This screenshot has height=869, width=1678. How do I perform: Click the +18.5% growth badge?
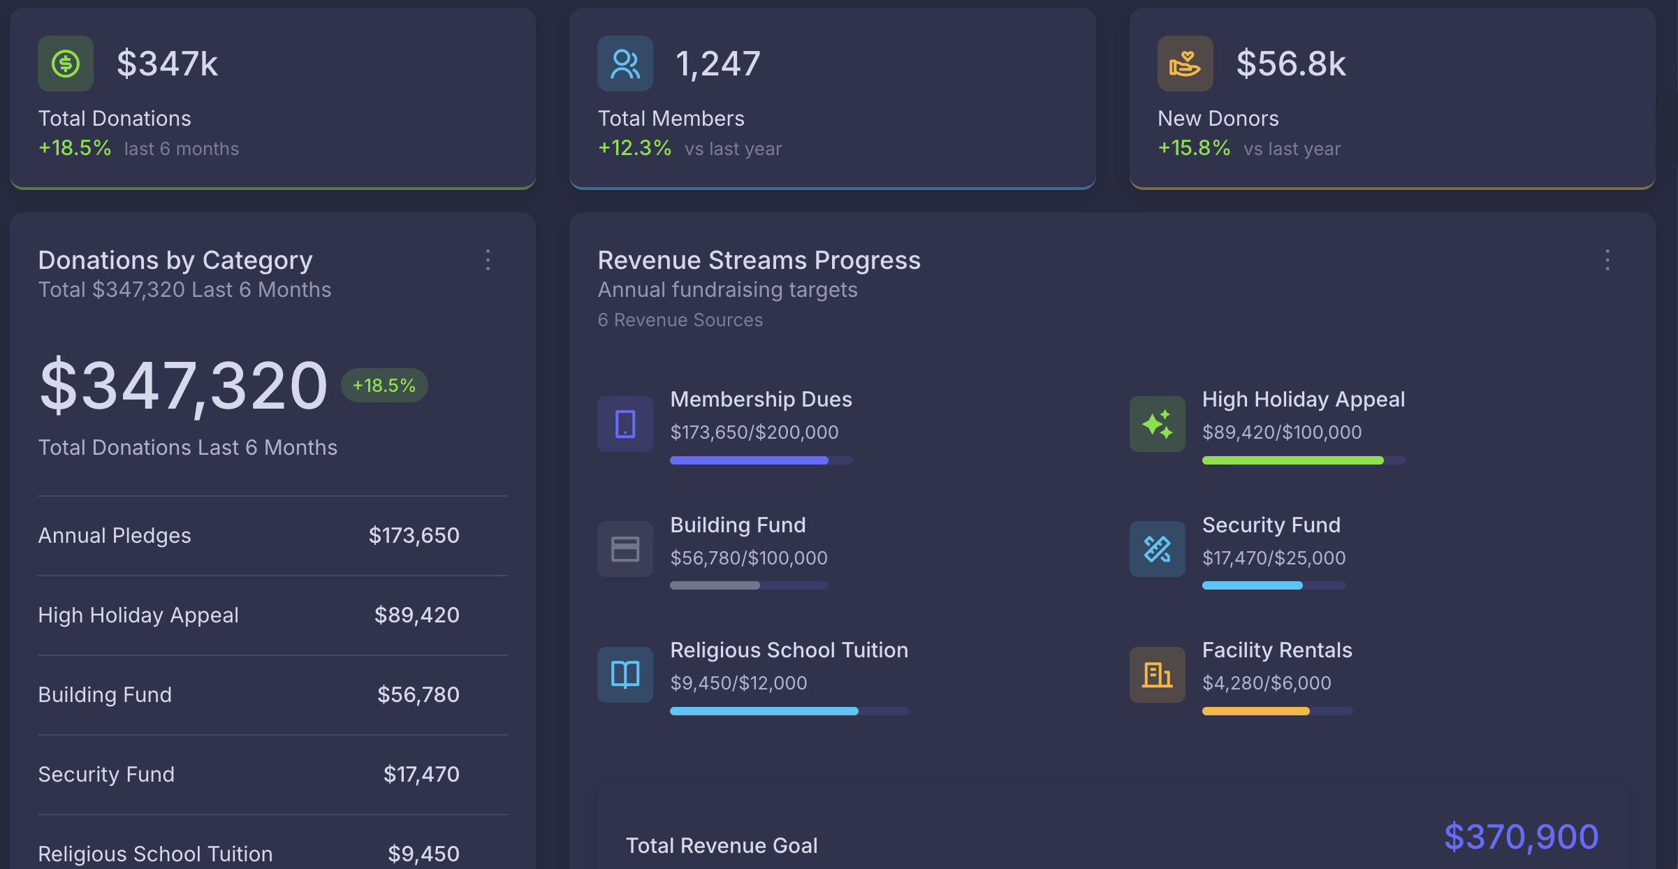point(384,385)
